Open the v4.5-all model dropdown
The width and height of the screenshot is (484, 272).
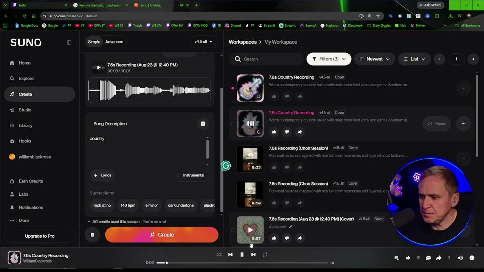pos(203,42)
